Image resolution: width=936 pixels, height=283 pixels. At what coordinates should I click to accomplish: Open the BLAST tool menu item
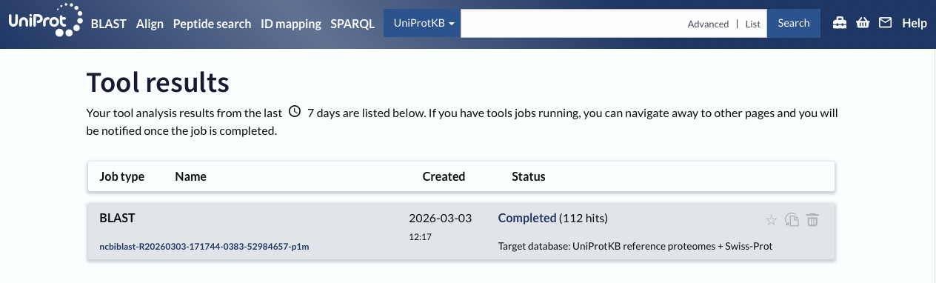[110, 24]
